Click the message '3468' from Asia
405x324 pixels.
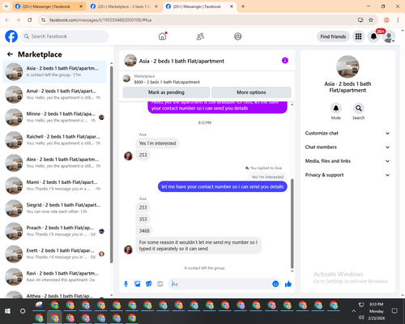point(144,231)
